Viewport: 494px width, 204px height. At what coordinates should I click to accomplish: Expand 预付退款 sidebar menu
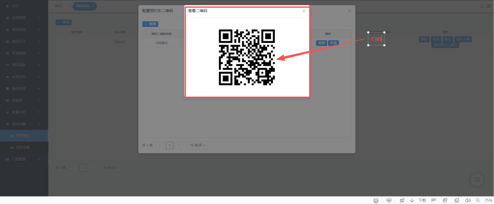tap(24, 65)
